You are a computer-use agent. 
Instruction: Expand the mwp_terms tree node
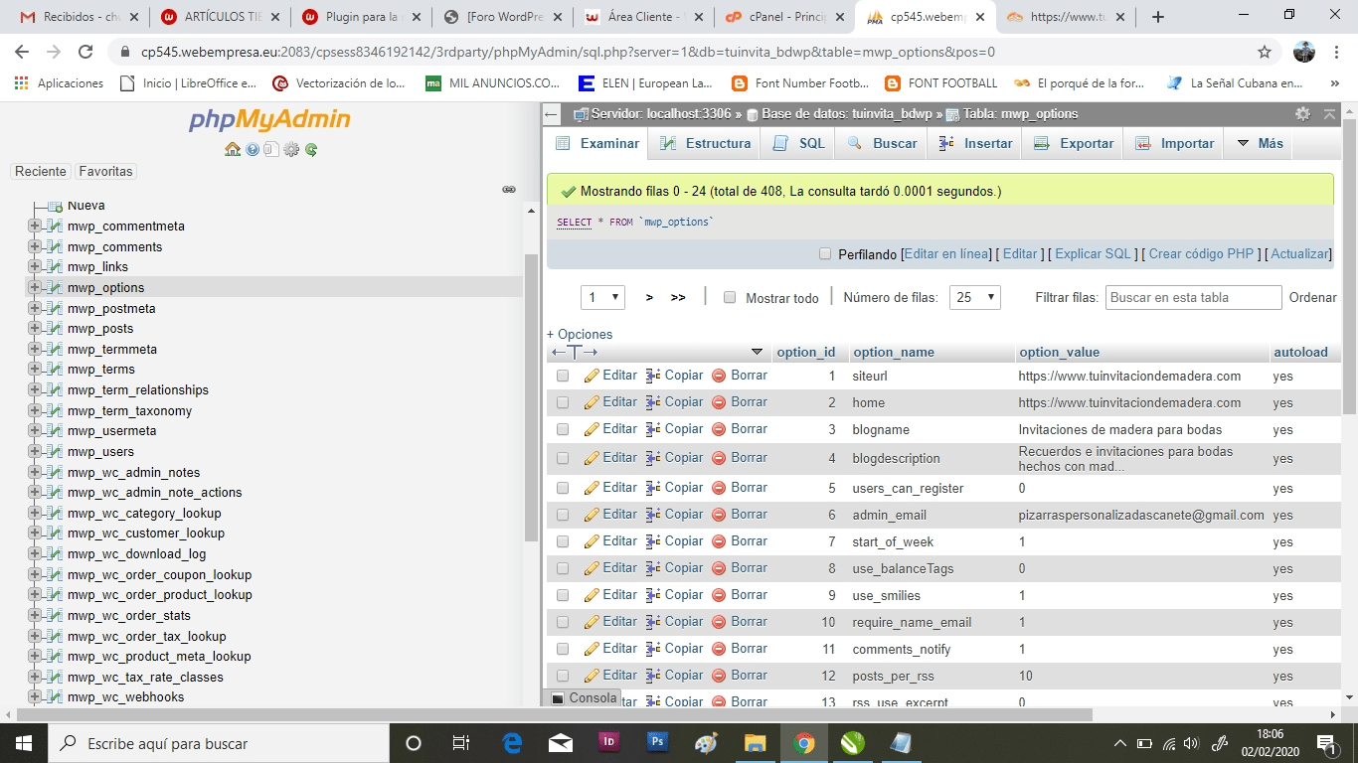tap(35, 369)
